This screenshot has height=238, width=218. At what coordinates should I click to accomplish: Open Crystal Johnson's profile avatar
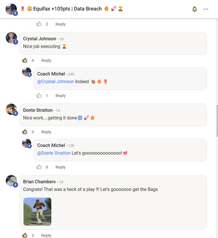[x=11, y=38]
